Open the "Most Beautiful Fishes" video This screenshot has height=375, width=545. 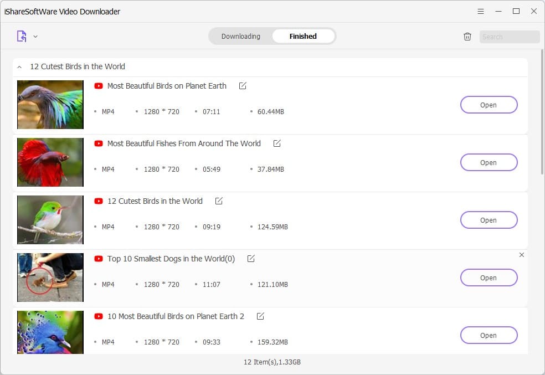pos(488,162)
